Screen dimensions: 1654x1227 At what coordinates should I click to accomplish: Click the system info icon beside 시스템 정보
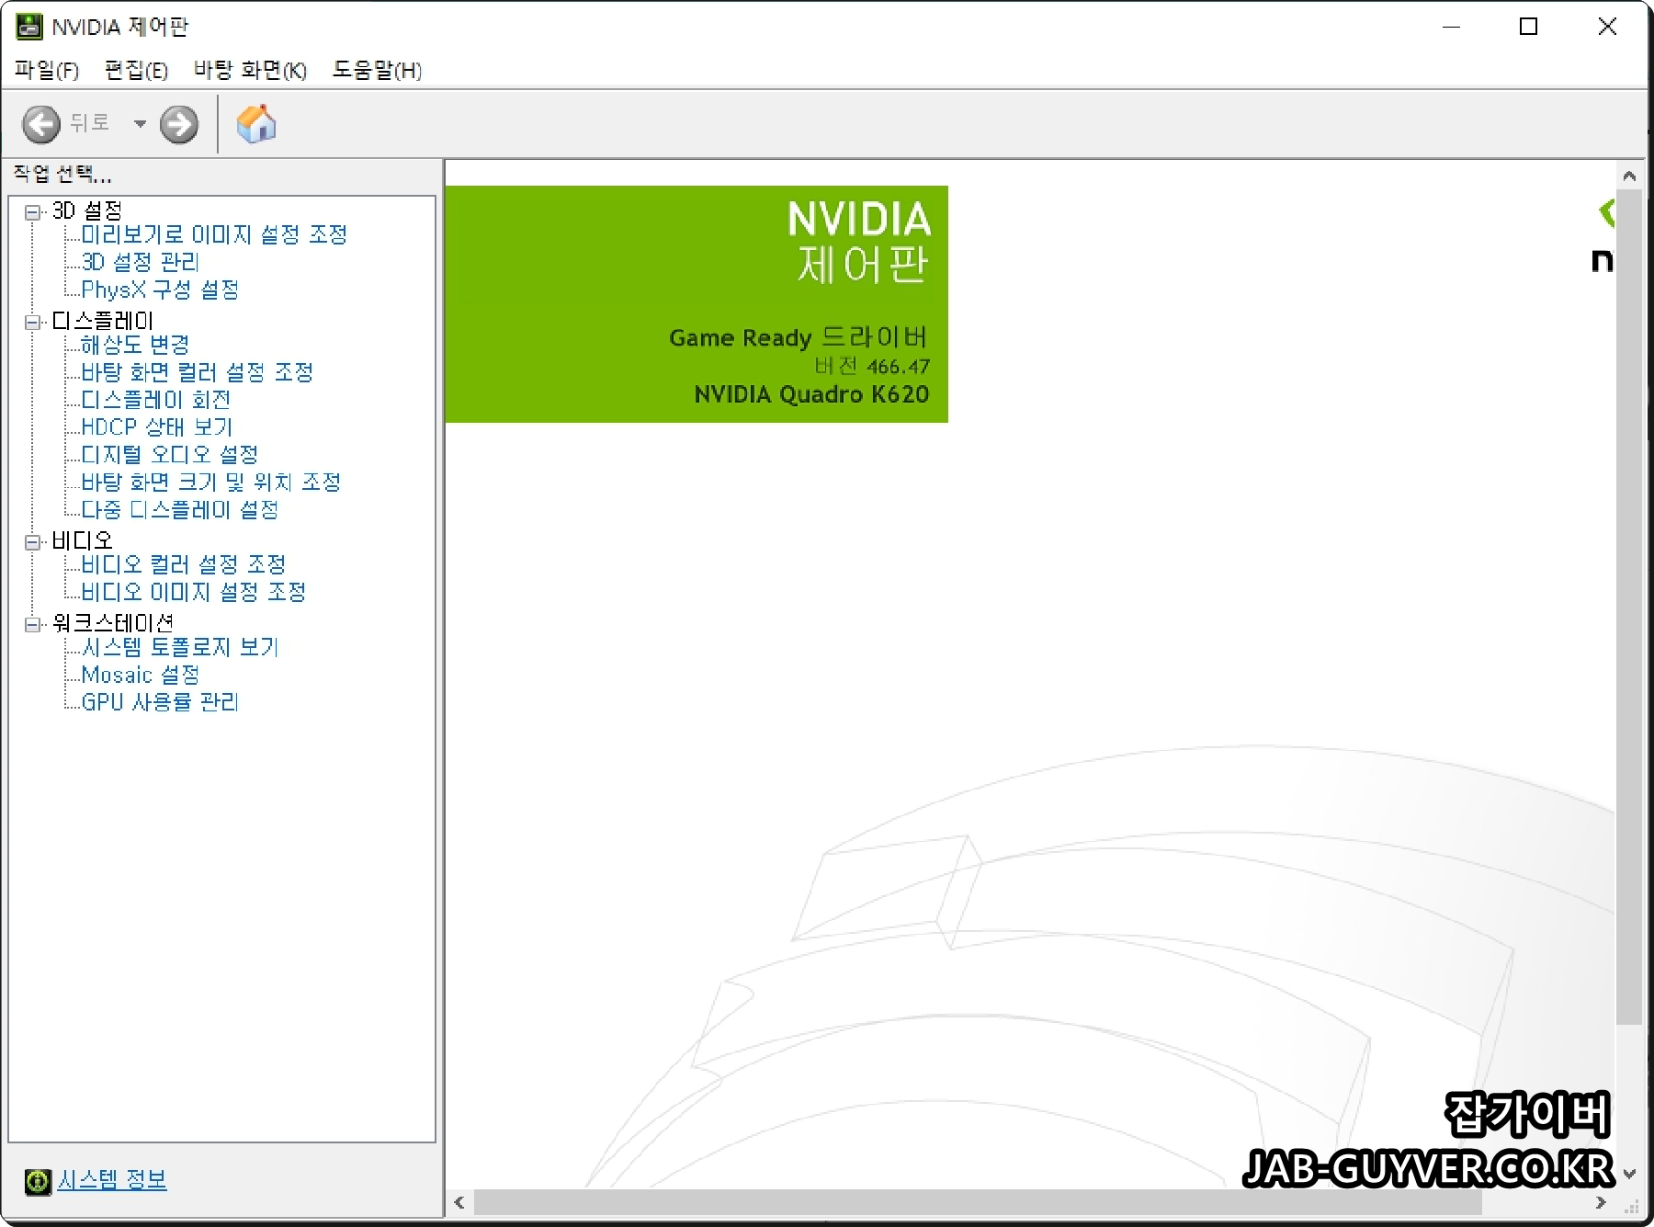pyautogui.click(x=38, y=1181)
